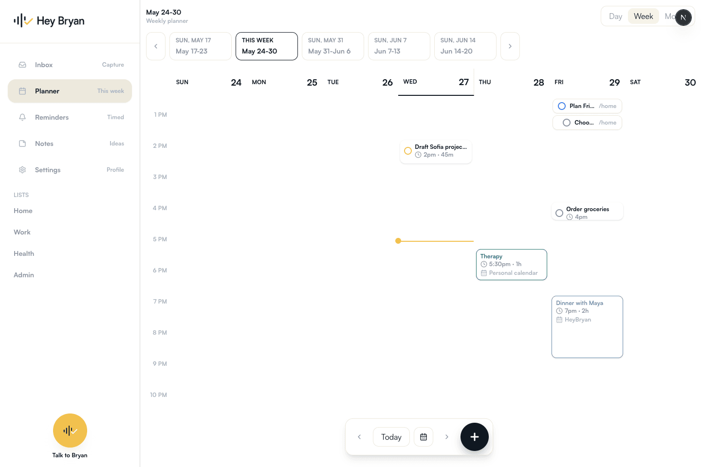The image size is (701, 467).
Task: Click next arrow in bottom toolbar
Action: click(x=447, y=437)
